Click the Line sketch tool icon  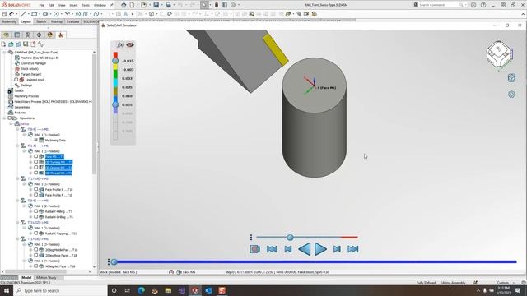click(23, 14)
